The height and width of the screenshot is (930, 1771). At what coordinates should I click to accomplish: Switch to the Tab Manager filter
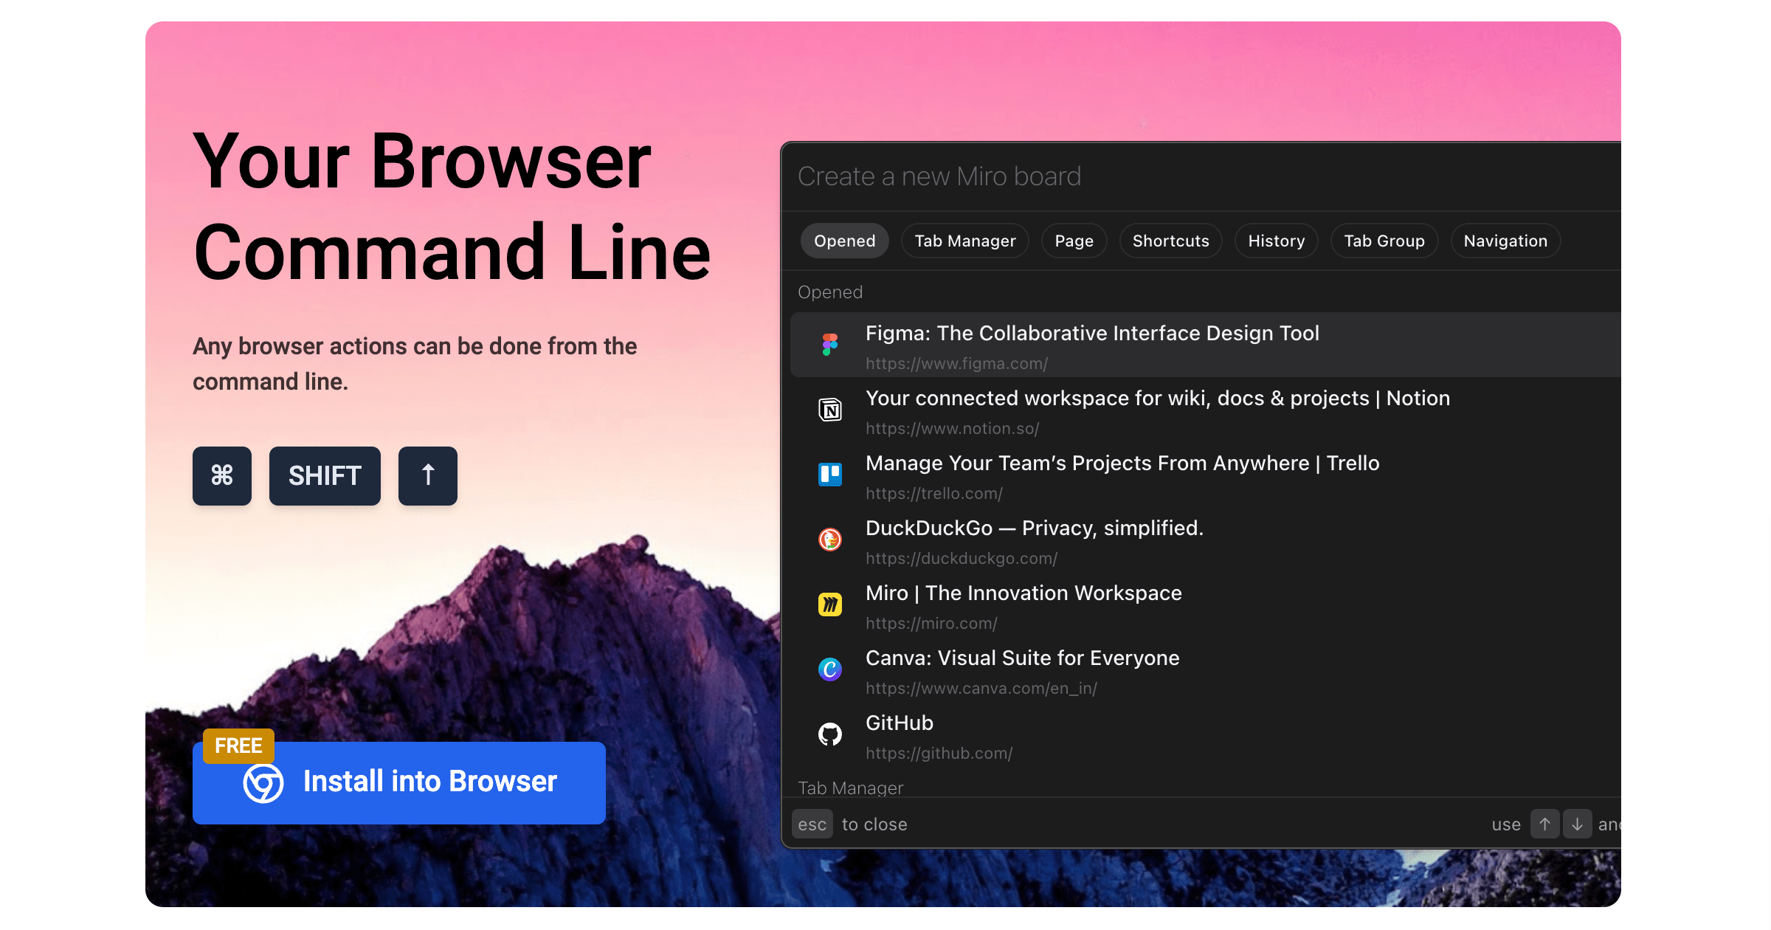coord(964,241)
